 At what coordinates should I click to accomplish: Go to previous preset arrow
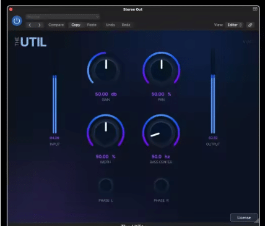[x=30, y=25]
